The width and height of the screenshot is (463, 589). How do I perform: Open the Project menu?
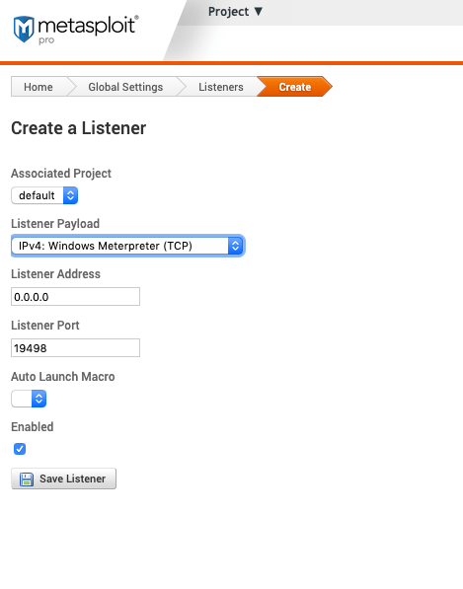pos(235,12)
